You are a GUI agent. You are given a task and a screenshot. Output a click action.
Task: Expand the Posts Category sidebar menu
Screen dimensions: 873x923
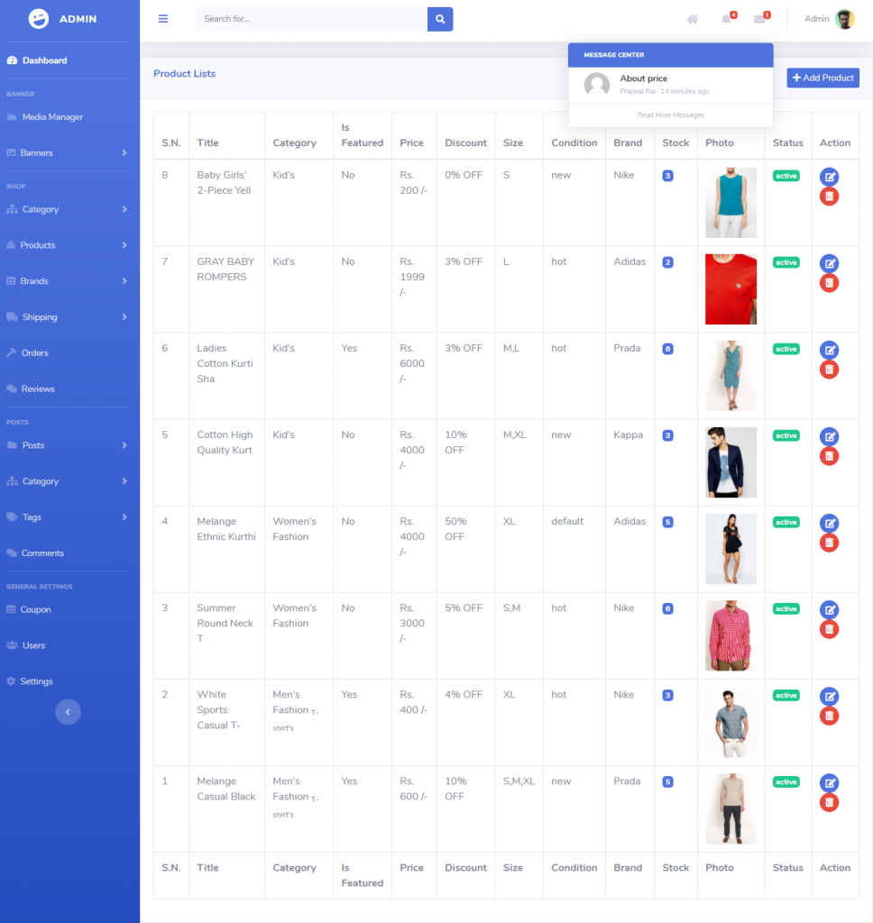68,481
